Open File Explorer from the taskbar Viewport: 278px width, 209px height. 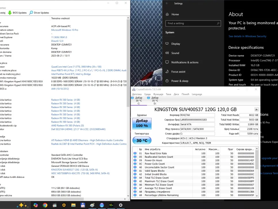tap(73, 205)
